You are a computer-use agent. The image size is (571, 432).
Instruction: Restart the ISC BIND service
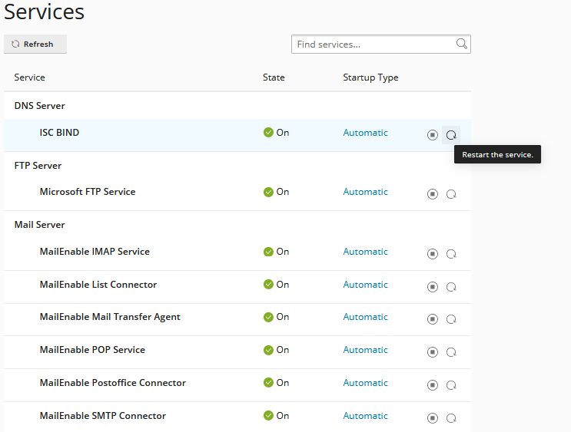tap(451, 135)
